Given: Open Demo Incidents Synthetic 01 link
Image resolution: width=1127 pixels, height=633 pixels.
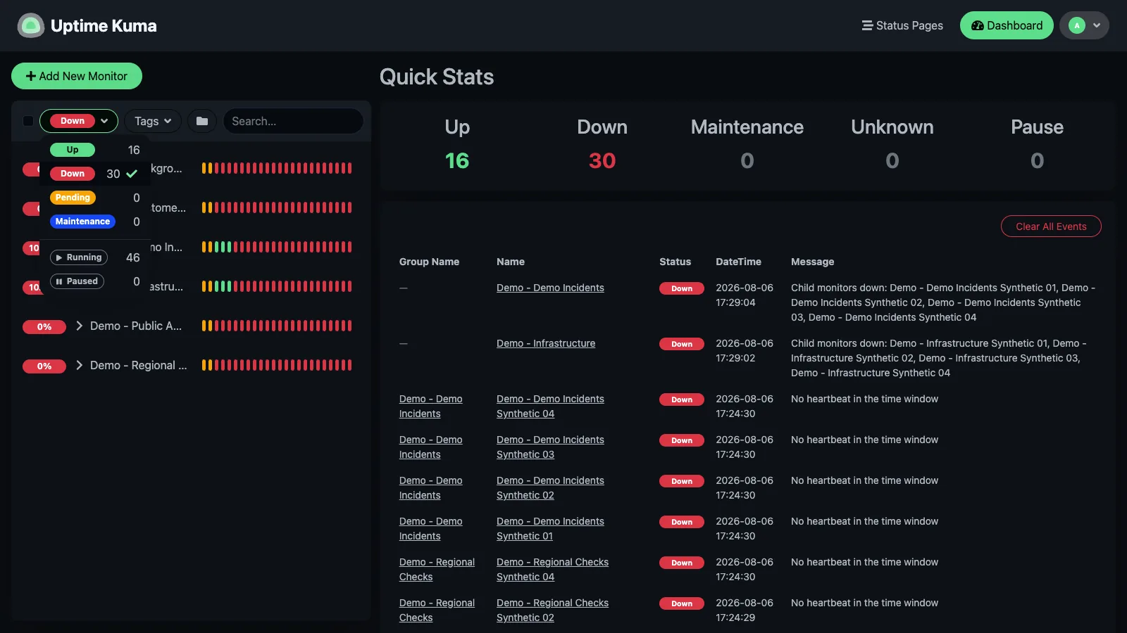Looking at the screenshot, I should click(550, 529).
